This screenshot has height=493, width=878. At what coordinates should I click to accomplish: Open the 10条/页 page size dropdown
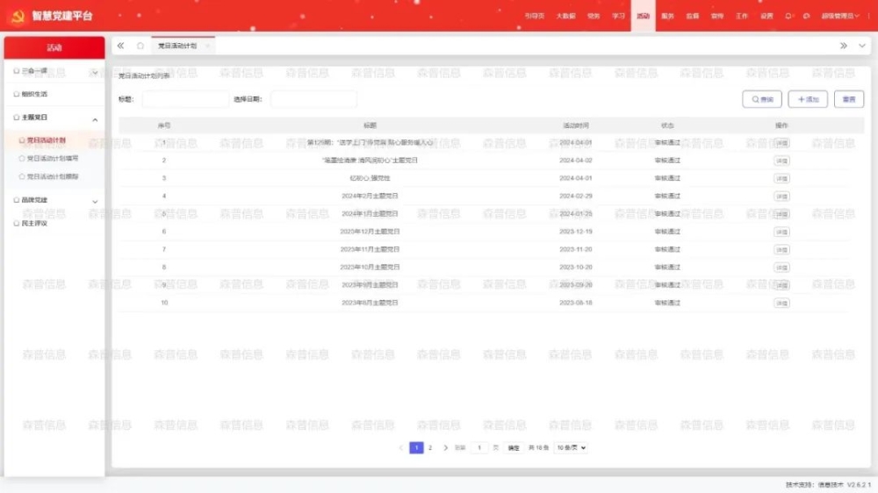[572, 447]
